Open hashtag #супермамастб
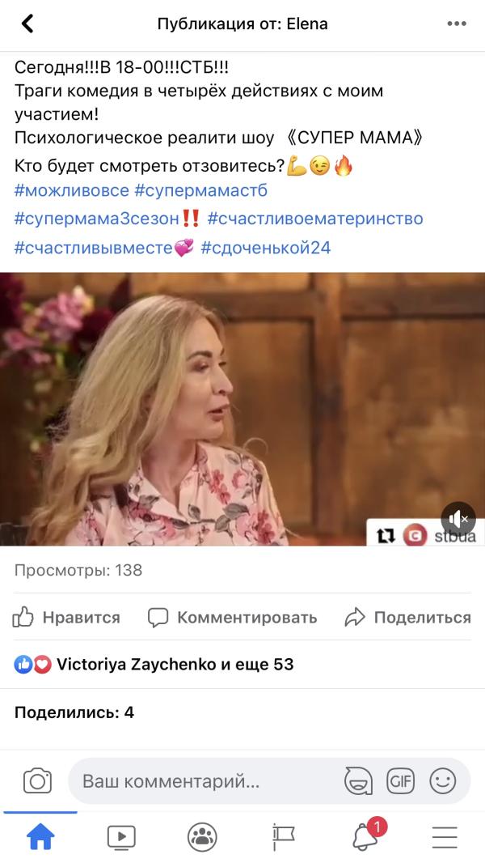 point(201,190)
